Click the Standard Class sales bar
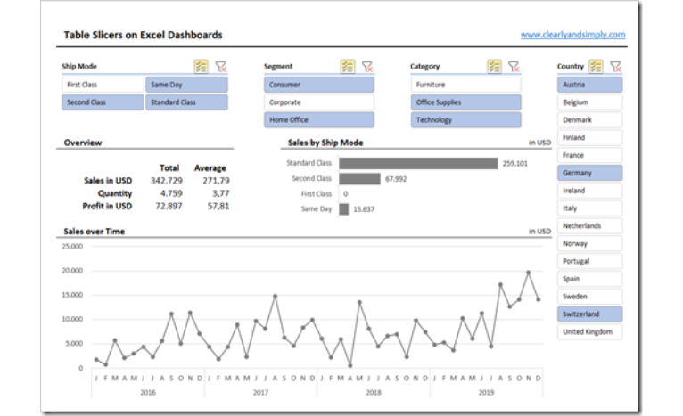The height and width of the screenshot is (416, 683). 418,163
